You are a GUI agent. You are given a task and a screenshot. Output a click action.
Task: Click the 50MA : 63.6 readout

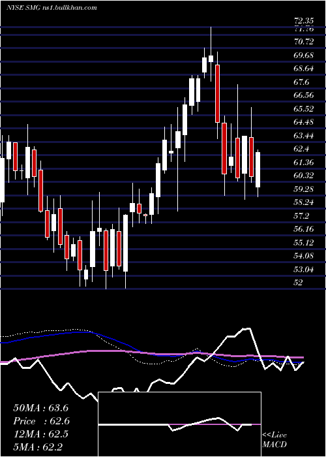[x=40, y=408]
